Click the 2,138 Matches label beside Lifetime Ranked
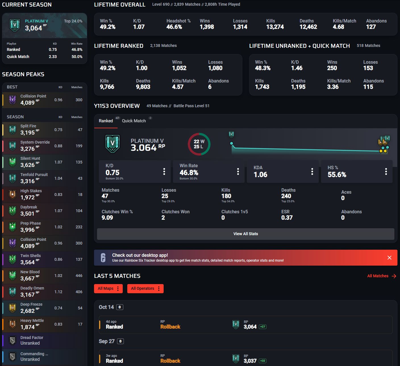The height and width of the screenshot is (366, 400). 163,46
